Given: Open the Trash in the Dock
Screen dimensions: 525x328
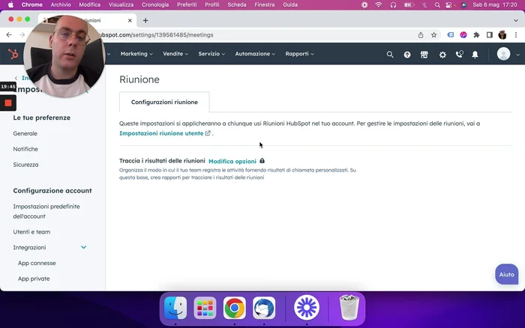Looking at the screenshot, I should coord(349,308).
